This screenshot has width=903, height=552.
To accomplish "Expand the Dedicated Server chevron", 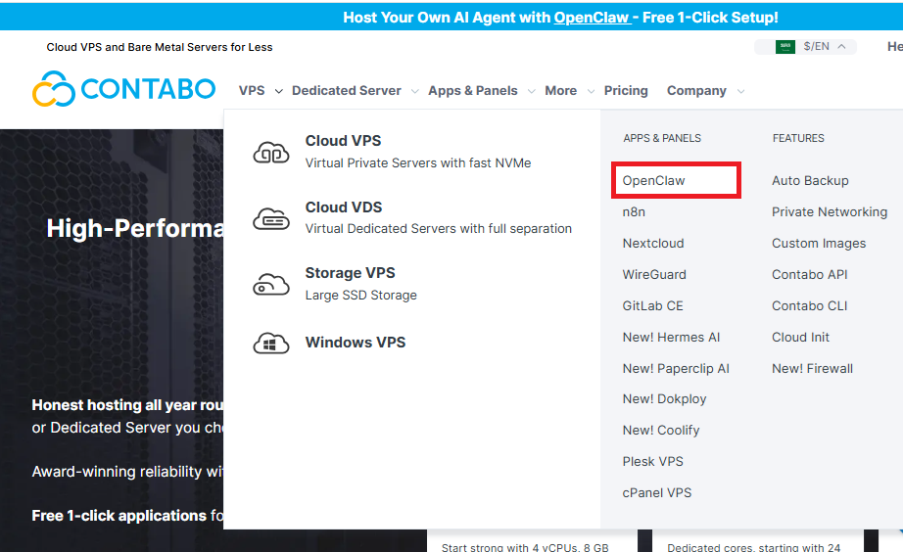I will click(x=414, y=92).
